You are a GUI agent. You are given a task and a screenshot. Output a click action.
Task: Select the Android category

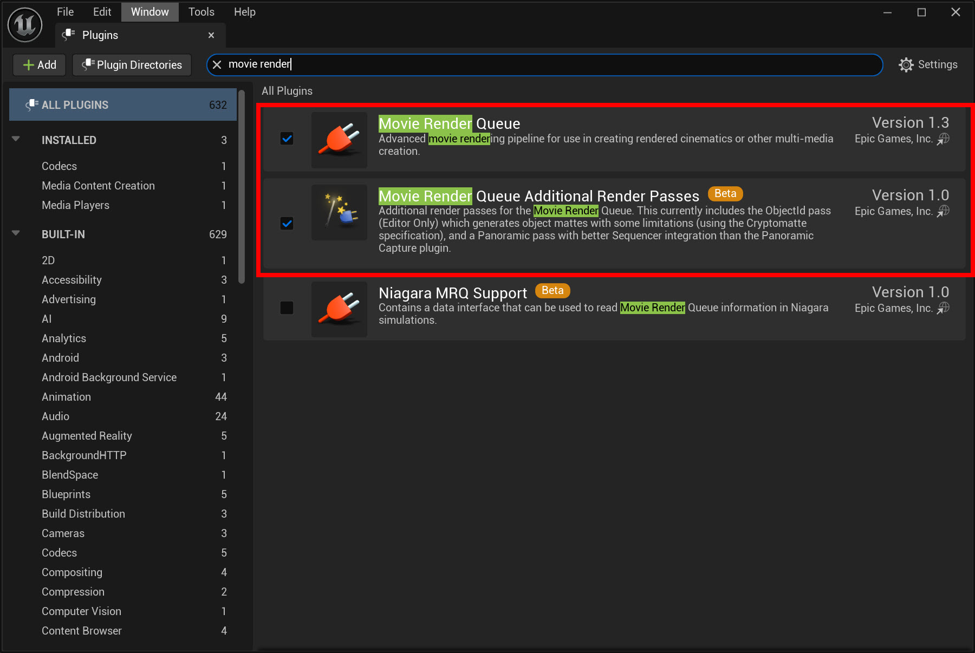point(123,358)
